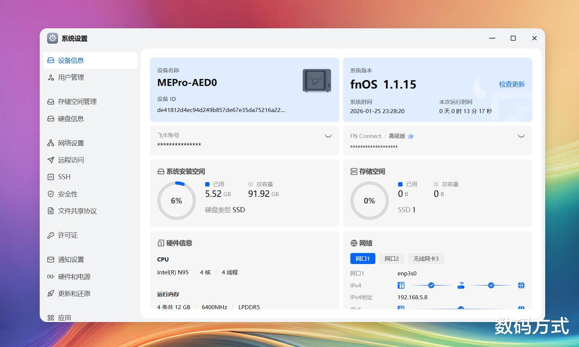The height and width of the screenshot is (347, 579).
Task: Click the IPv4 row internet globe icon
Action: [x=521, y=285]
